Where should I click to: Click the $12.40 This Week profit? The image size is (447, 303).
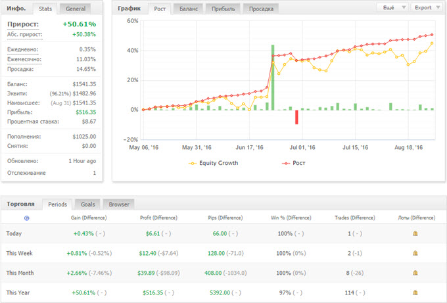(147, 253)
